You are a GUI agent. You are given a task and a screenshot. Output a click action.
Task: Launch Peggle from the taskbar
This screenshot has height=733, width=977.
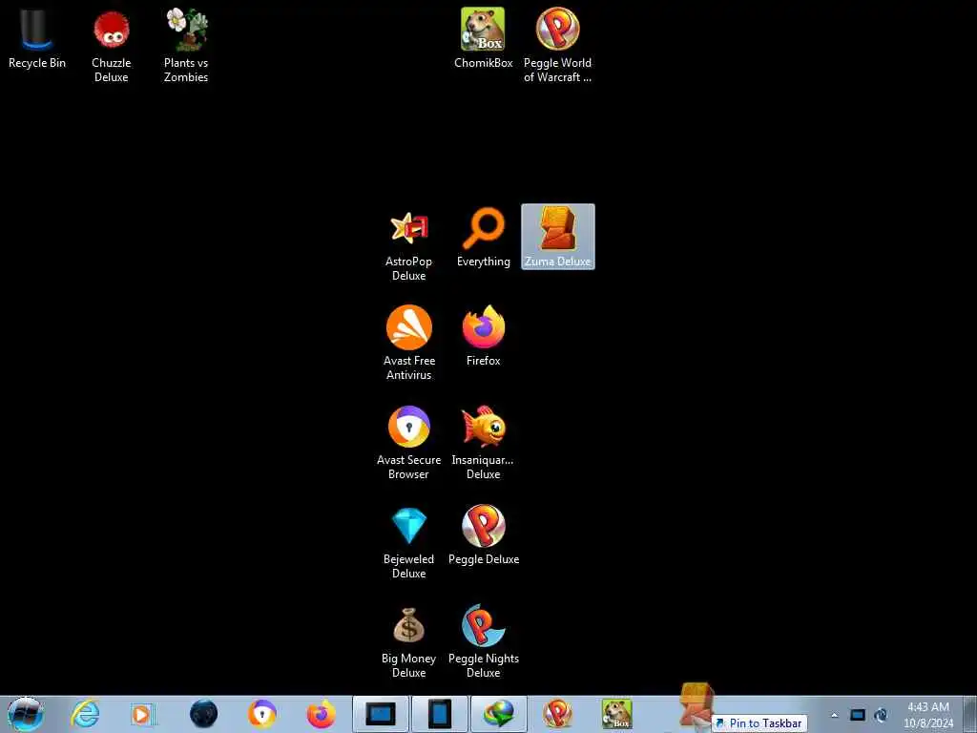coord(557,714)
